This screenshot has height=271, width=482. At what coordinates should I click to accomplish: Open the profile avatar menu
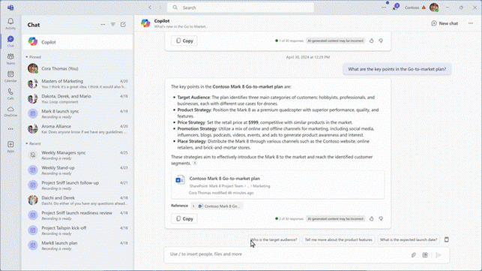[434, 8]
